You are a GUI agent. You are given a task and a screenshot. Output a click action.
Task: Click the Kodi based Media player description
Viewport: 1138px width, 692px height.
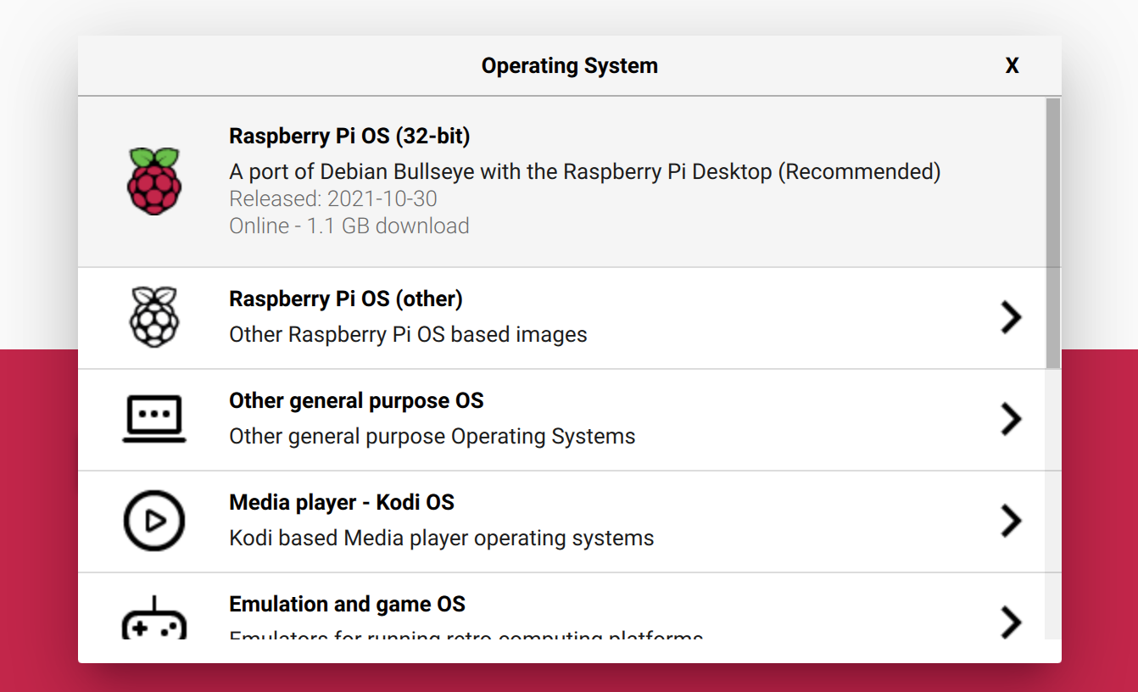442,539
